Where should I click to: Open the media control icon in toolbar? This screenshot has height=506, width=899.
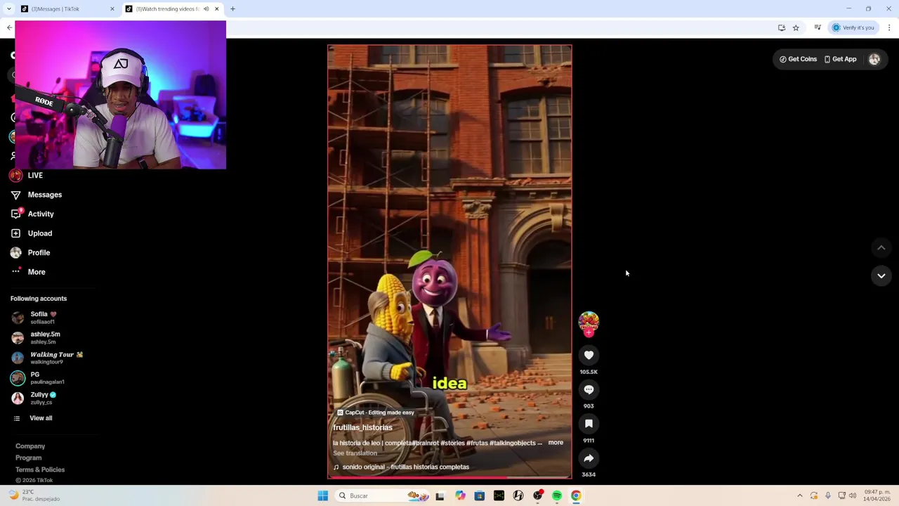pos(818,28)
